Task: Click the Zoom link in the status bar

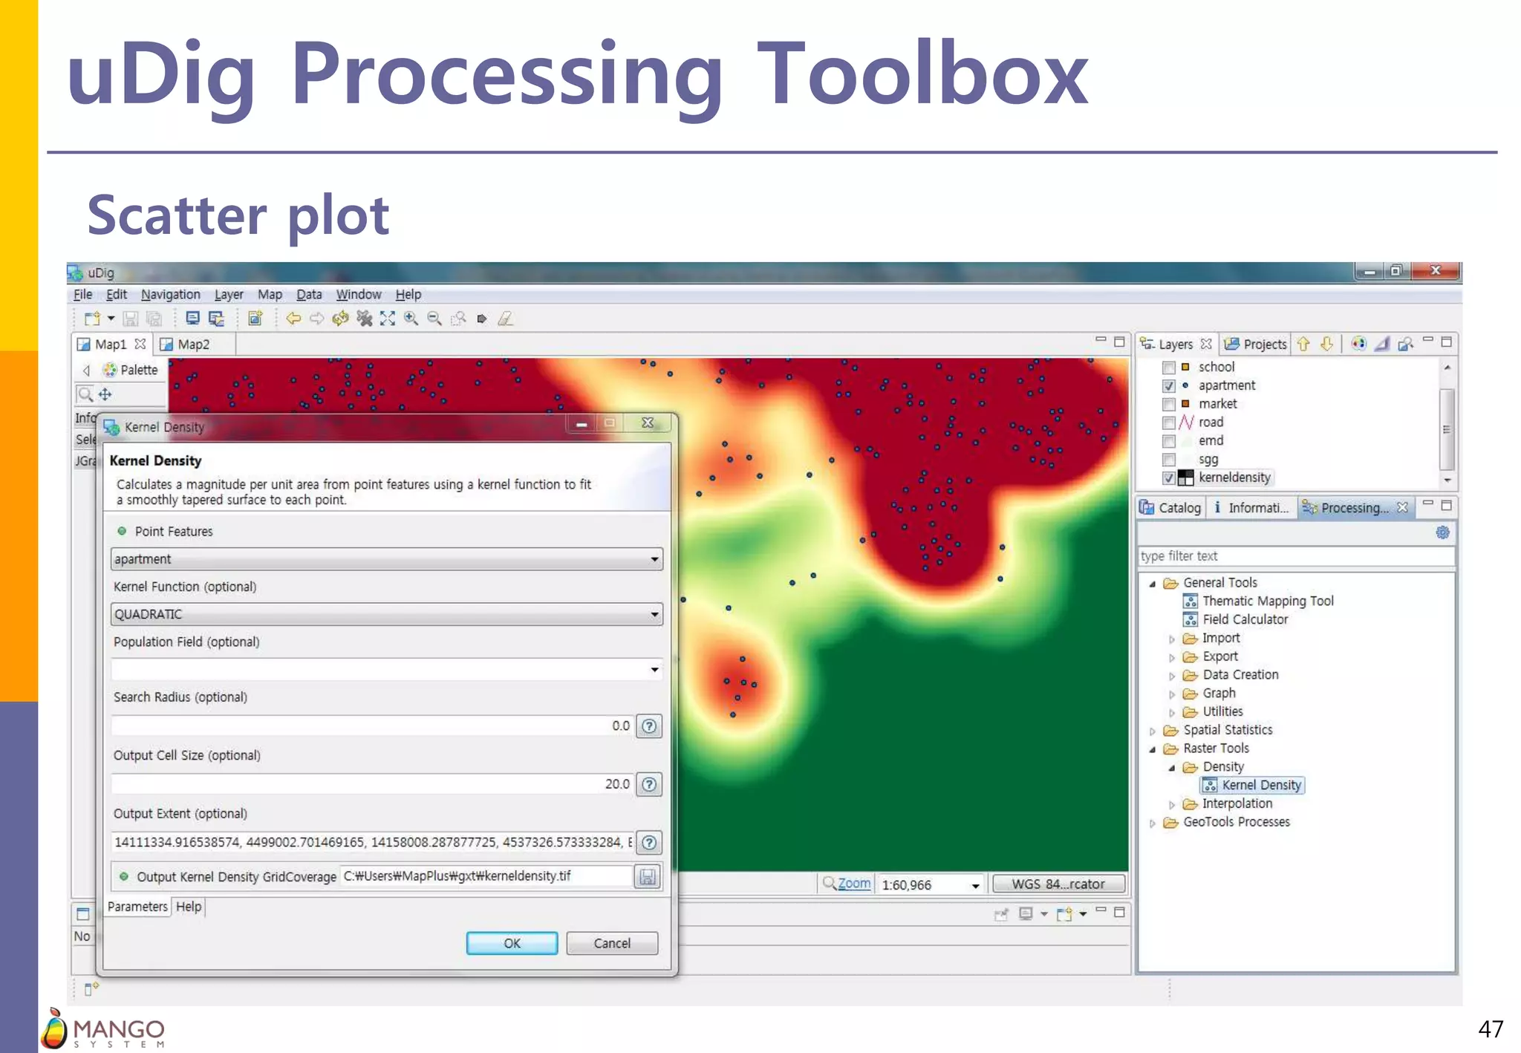Action: click(x=854, y=884)
